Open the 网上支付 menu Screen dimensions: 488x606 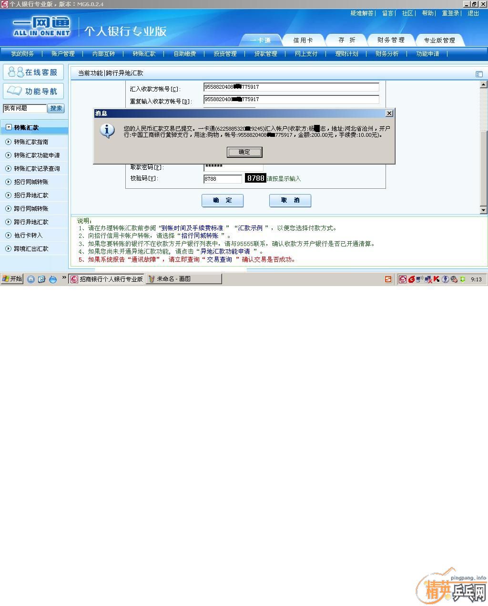click(306, 54)
